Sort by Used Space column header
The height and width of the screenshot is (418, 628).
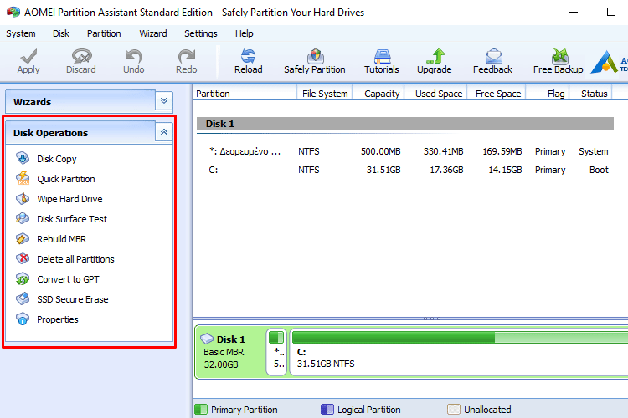tap(435, 93)
